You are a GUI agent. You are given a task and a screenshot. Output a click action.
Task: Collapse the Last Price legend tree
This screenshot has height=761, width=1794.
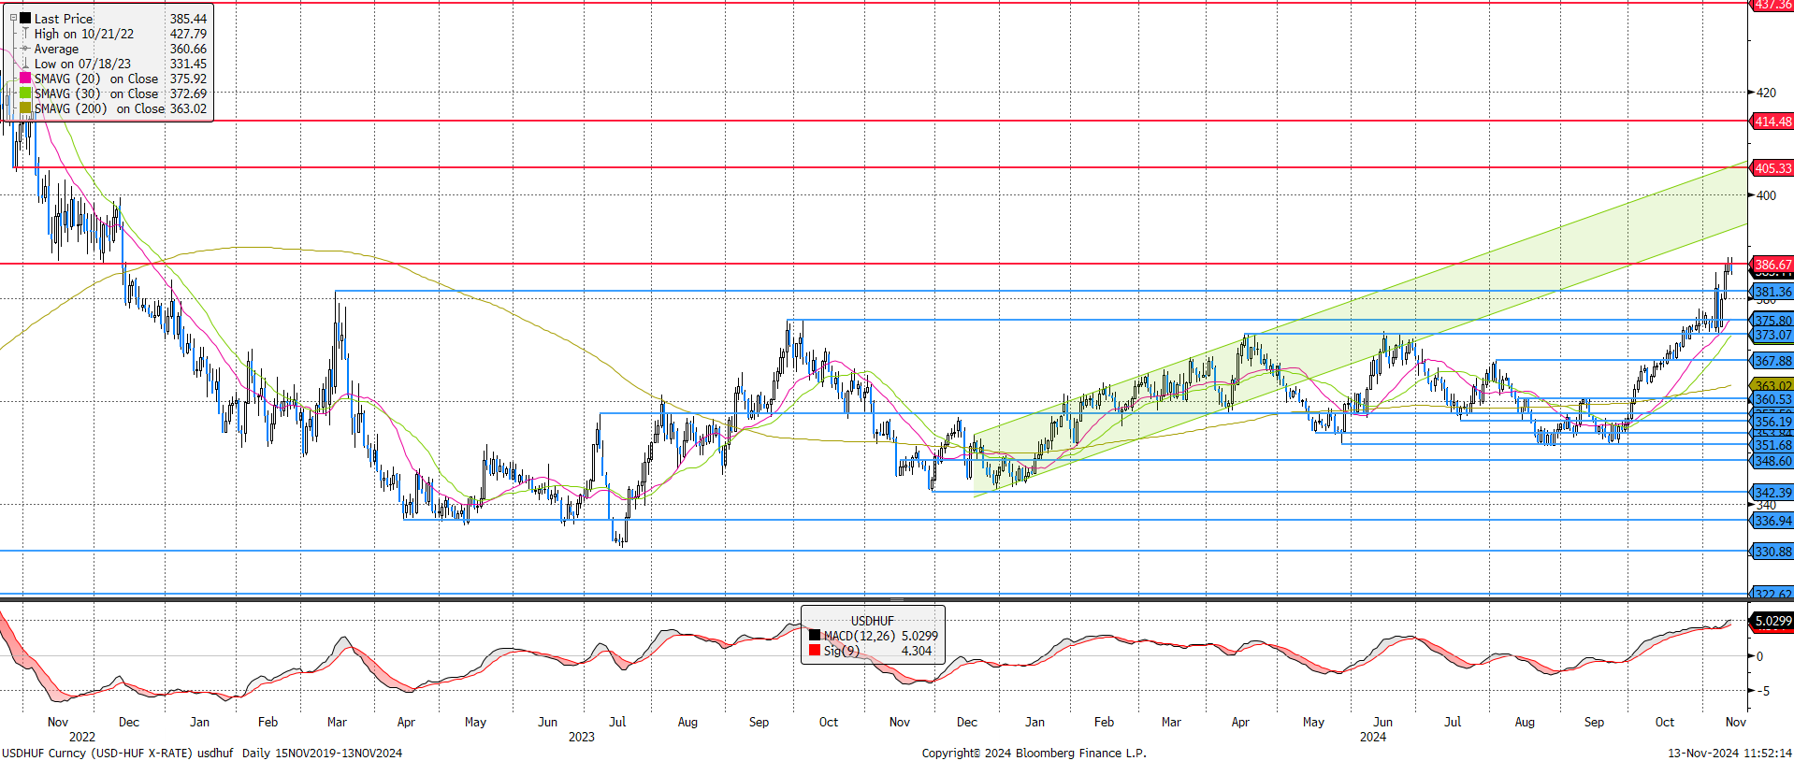click(x=13, y=18)
